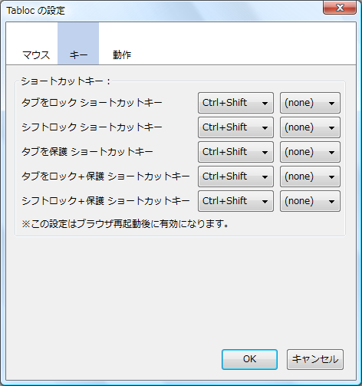
Task: Click the タブをロック ショートカットキー label
Action: [x=92, y=103]
